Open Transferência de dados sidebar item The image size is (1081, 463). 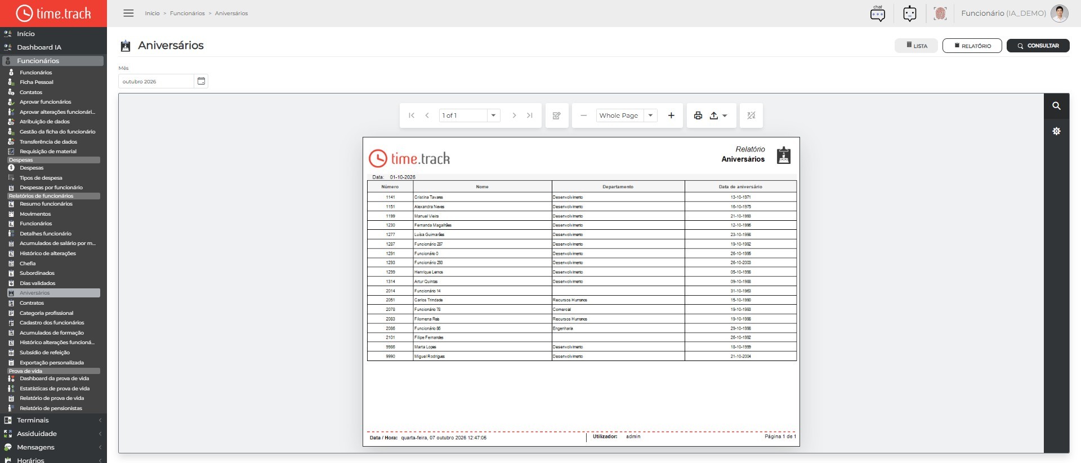click(48, 142)
